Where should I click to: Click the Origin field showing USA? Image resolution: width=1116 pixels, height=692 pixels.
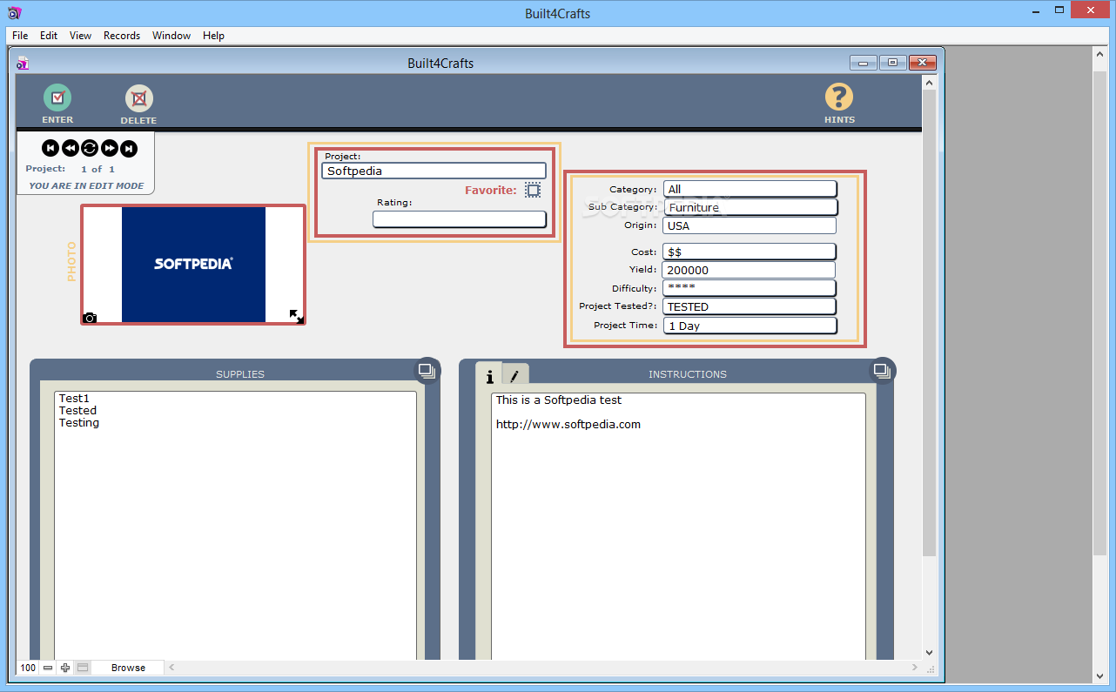coord(750,225)
